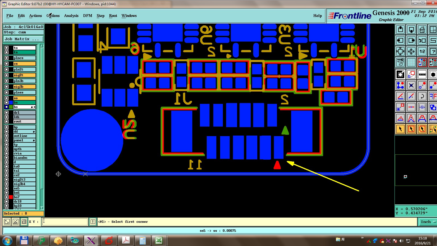Click the zoom in expand icon
The width and height of the screenshot is (437, 246).
[x=400, y=51]
